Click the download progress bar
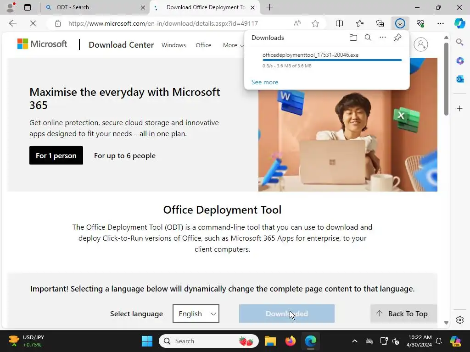 pyautogui.click(x=332, y=60)
